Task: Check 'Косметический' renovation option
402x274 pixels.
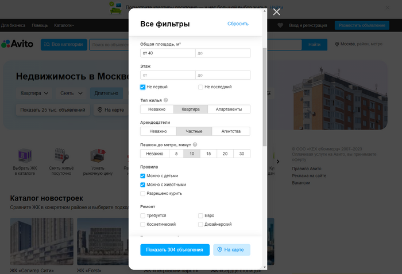Action: (142, 224)
